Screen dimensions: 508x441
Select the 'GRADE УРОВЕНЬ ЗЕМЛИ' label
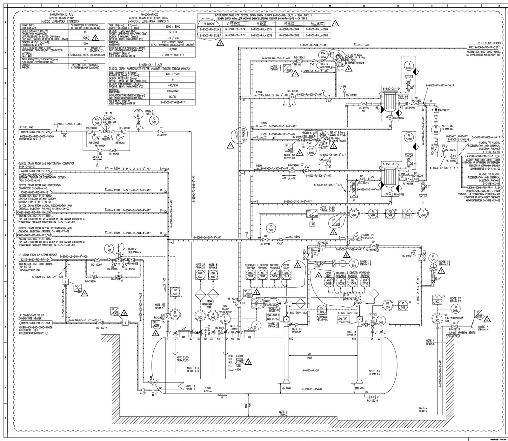[462, 333]
